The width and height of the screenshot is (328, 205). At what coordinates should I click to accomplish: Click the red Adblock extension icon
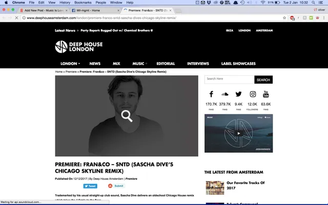coord(292,18)
